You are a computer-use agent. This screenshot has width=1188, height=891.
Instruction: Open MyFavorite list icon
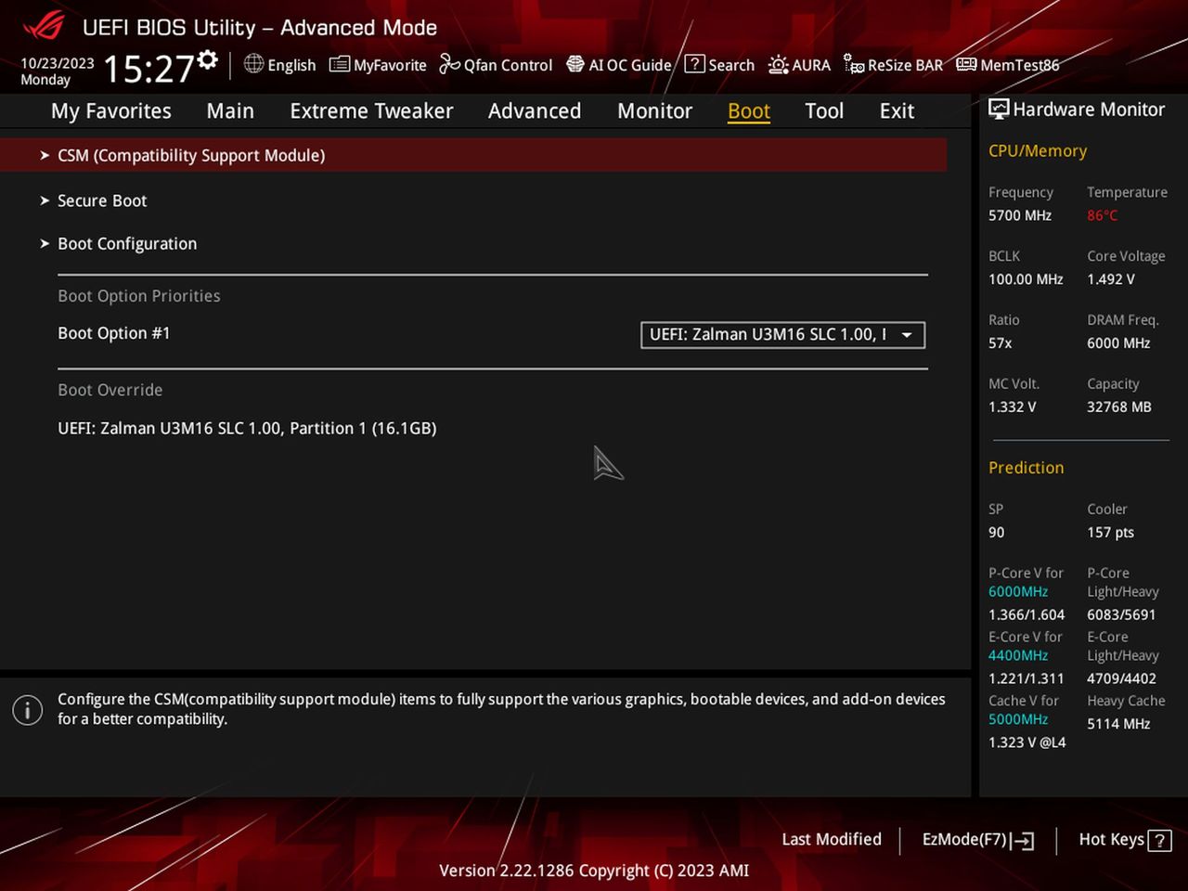click(340, 64)
